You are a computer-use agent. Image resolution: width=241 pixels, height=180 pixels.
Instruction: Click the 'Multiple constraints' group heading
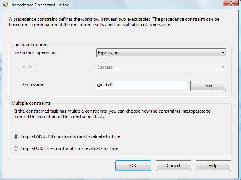click(31, 103)
